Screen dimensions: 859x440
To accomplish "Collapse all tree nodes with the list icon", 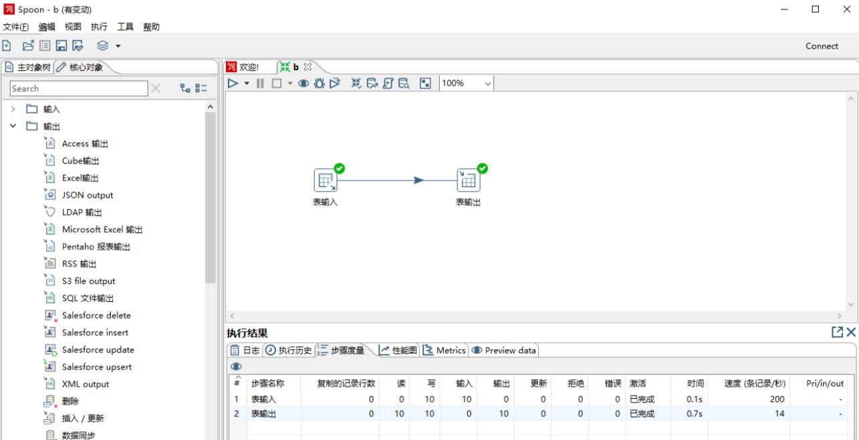I will pos(201,88).
